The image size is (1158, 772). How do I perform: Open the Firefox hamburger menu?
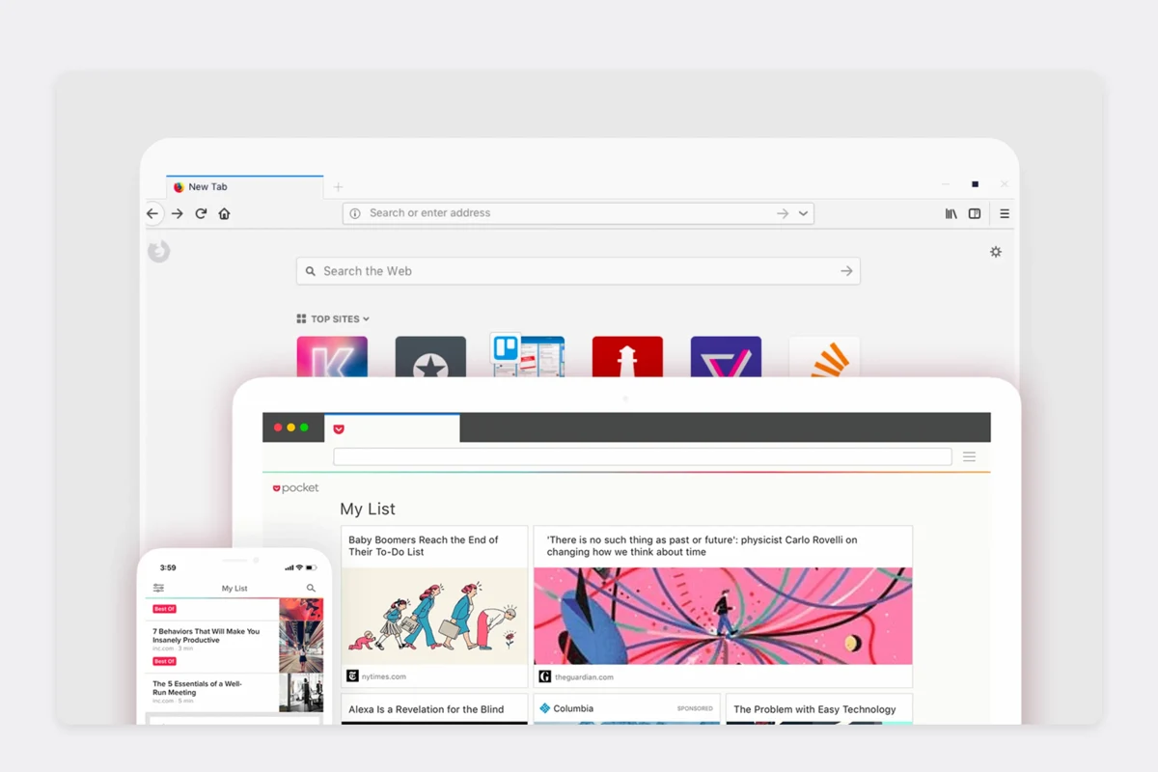1005,213
